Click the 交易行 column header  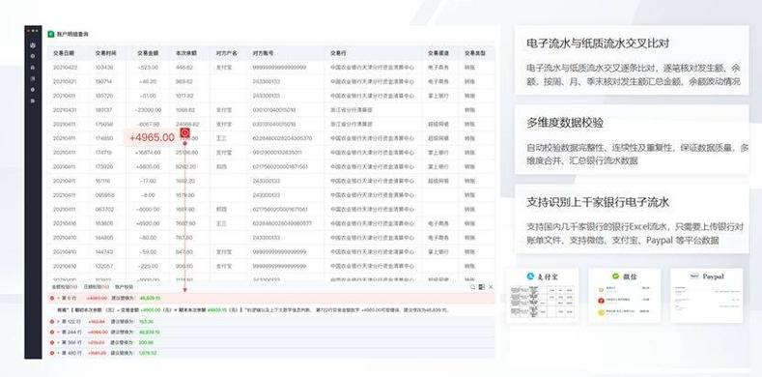click(x=338, y=53)
